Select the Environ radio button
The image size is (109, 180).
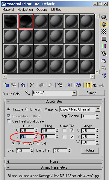[x=27, y=109]
